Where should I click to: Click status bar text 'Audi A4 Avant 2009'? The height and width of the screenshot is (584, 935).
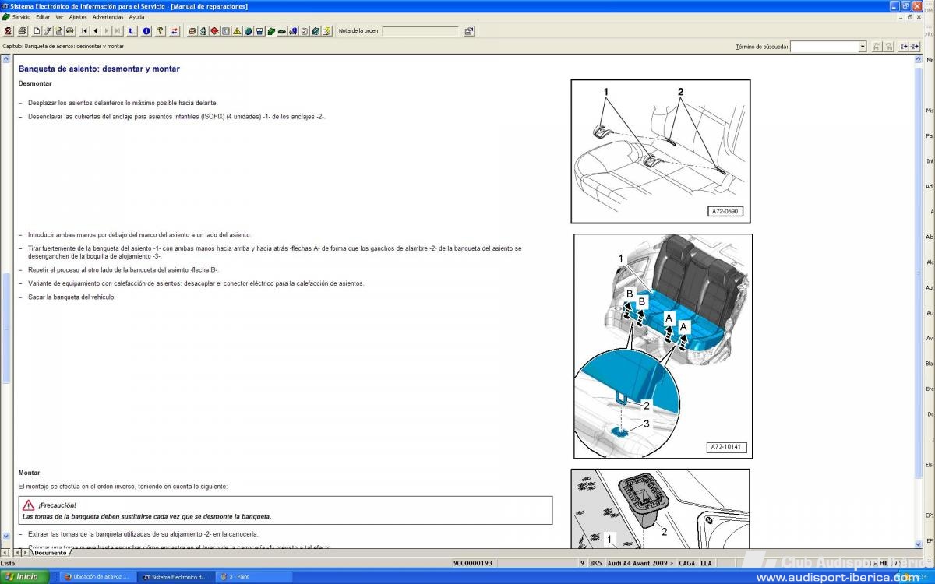coord(640,563)
